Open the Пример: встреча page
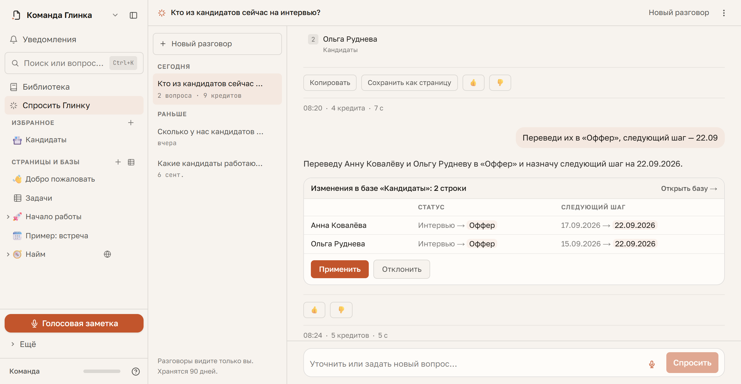The height and width of the screenshot is (384, 741). point(74,236)
